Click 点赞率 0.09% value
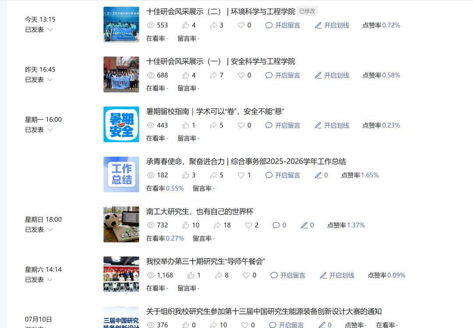The height and width of the screenshot is (328, 473). pos(396,275)
